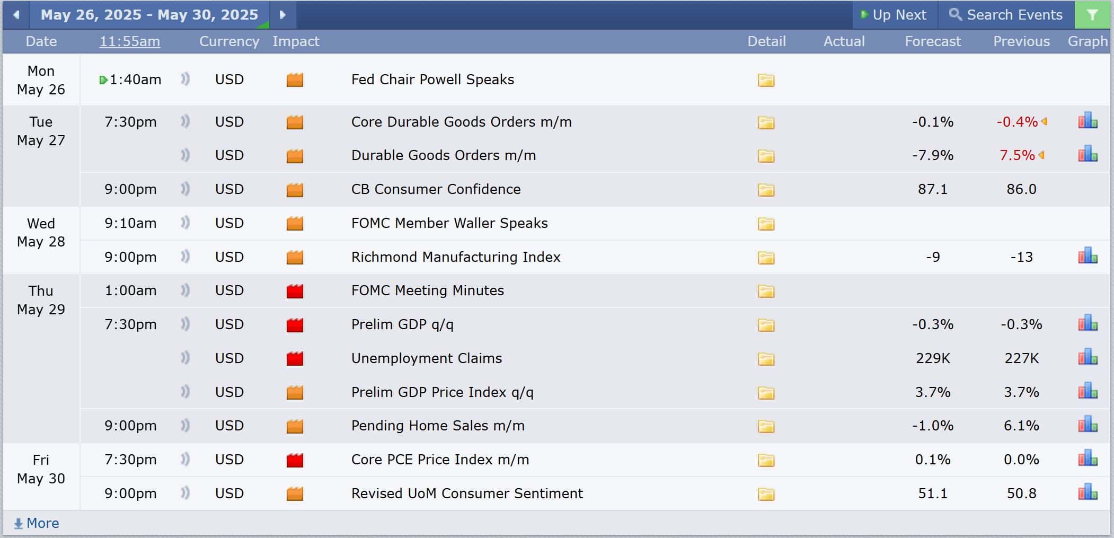This screenshot has height=538, width=1114.
Task: Expand more events with More link
Action: point(37,523)
